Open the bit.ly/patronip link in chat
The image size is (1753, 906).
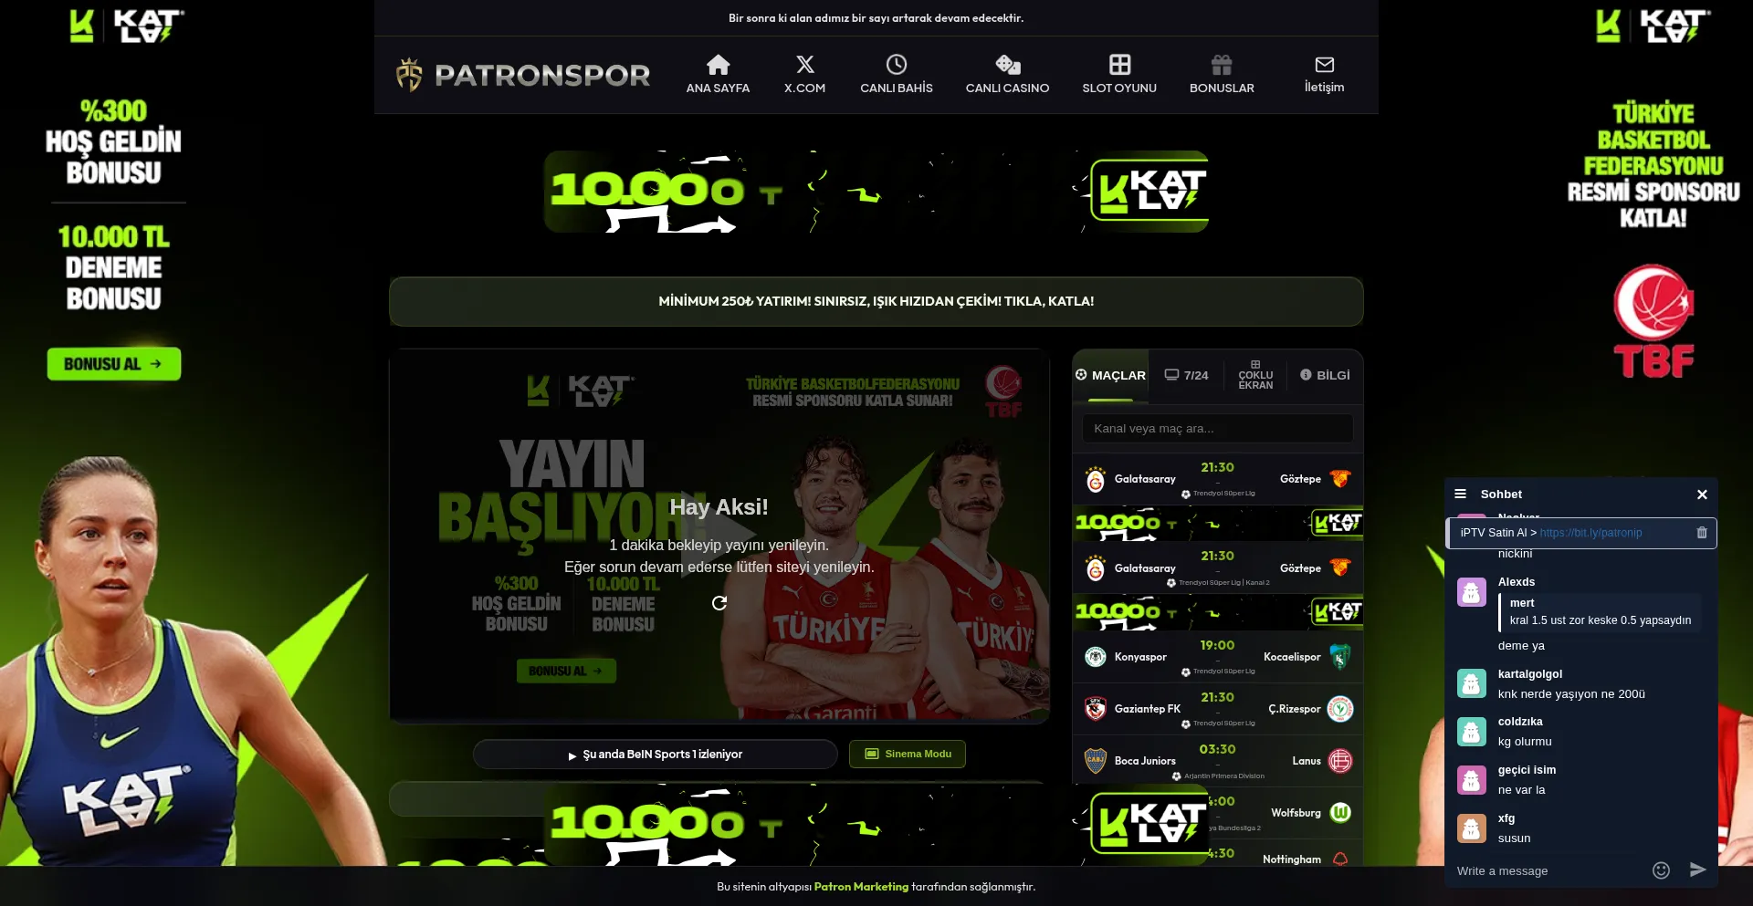(x=1590, y=533)
